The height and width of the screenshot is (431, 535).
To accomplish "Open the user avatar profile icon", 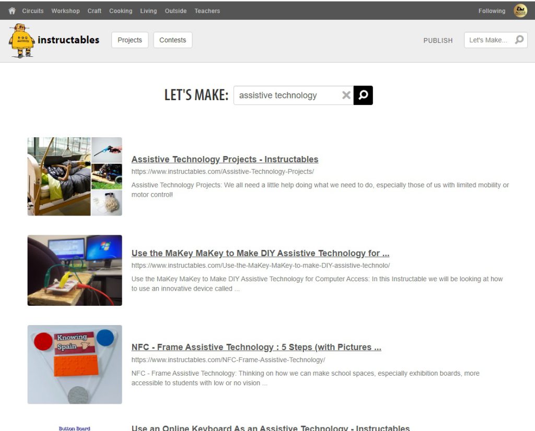I will pyautogui.click(x=520, y=11).
